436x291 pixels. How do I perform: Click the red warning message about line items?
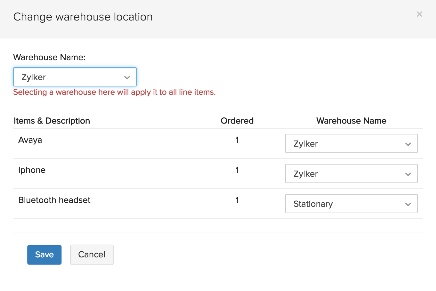click(x=114, y=92)
